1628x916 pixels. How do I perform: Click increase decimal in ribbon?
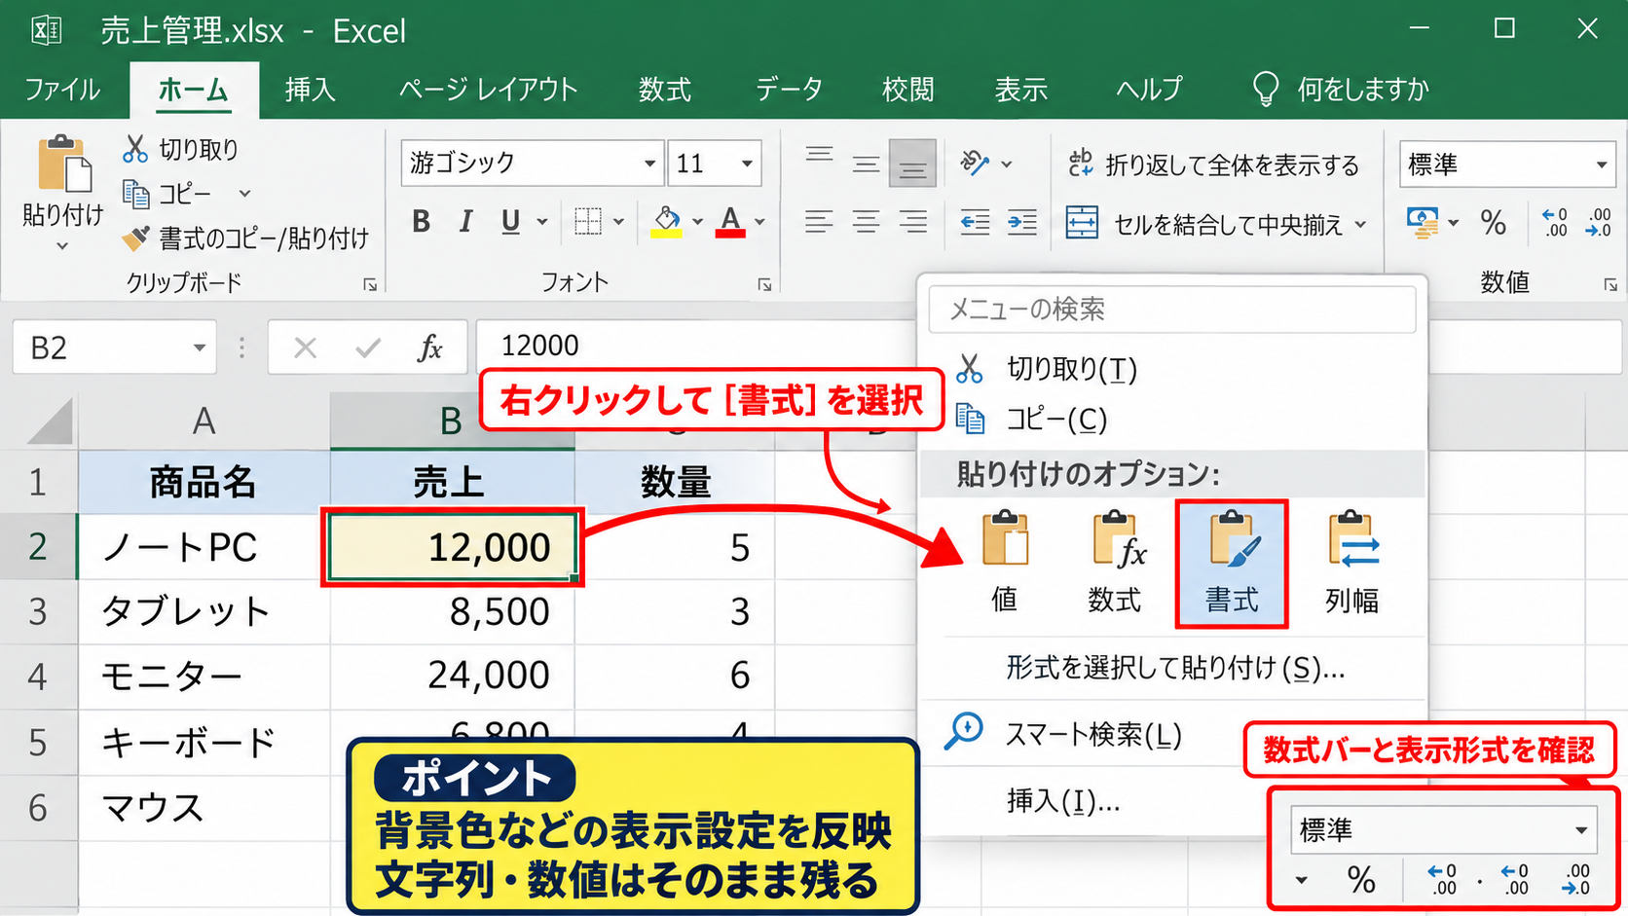point(1555,222)
